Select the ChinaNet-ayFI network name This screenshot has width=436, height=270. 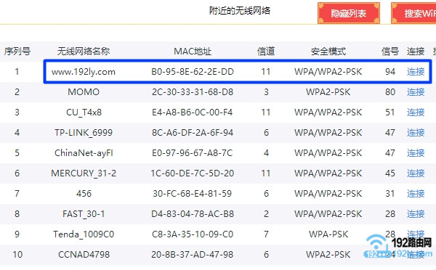[x=84, y=152]
